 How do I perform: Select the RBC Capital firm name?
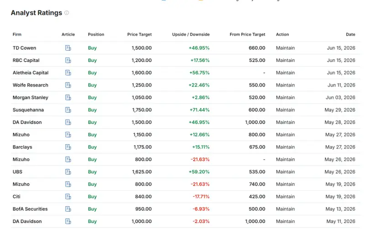pos(26,60)
